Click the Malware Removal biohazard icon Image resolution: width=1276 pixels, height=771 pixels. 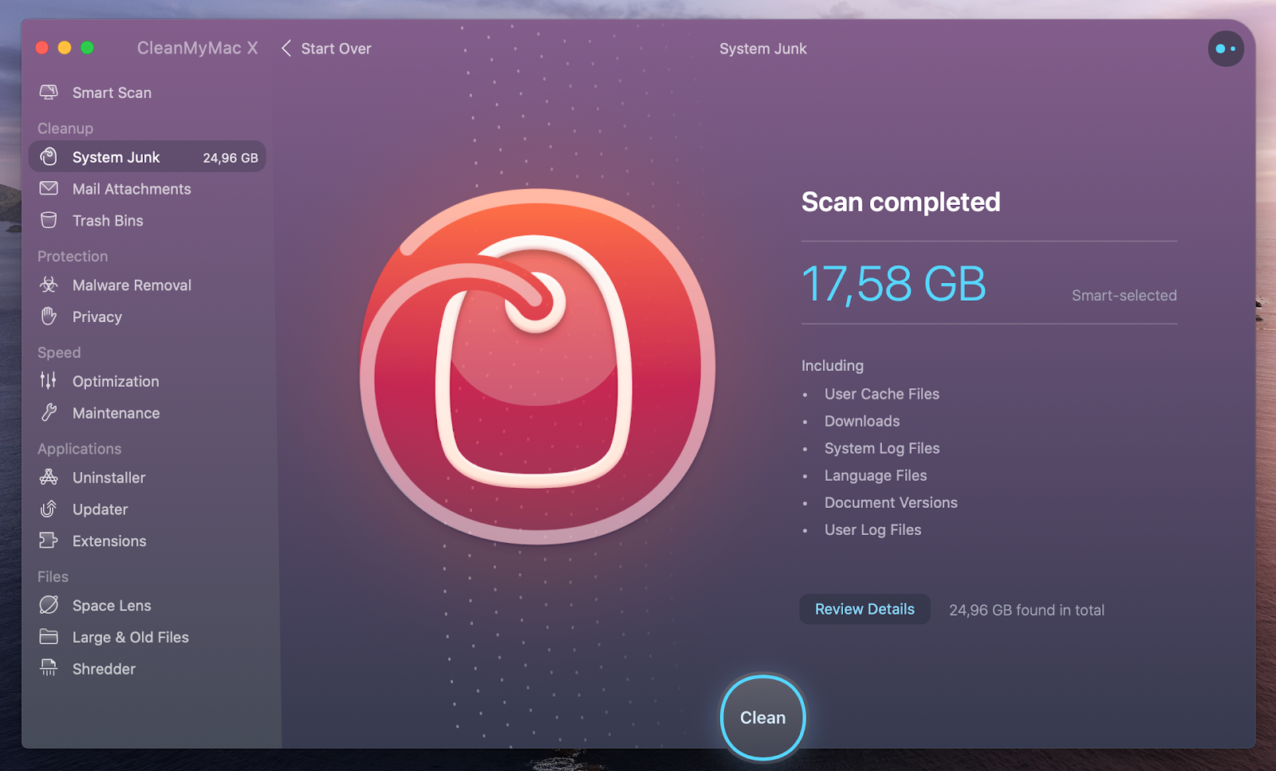tap(49, 285)
